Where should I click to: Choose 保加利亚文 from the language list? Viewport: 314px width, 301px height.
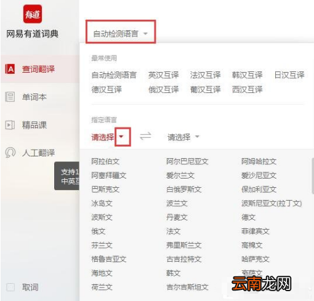tap(259, 190)
